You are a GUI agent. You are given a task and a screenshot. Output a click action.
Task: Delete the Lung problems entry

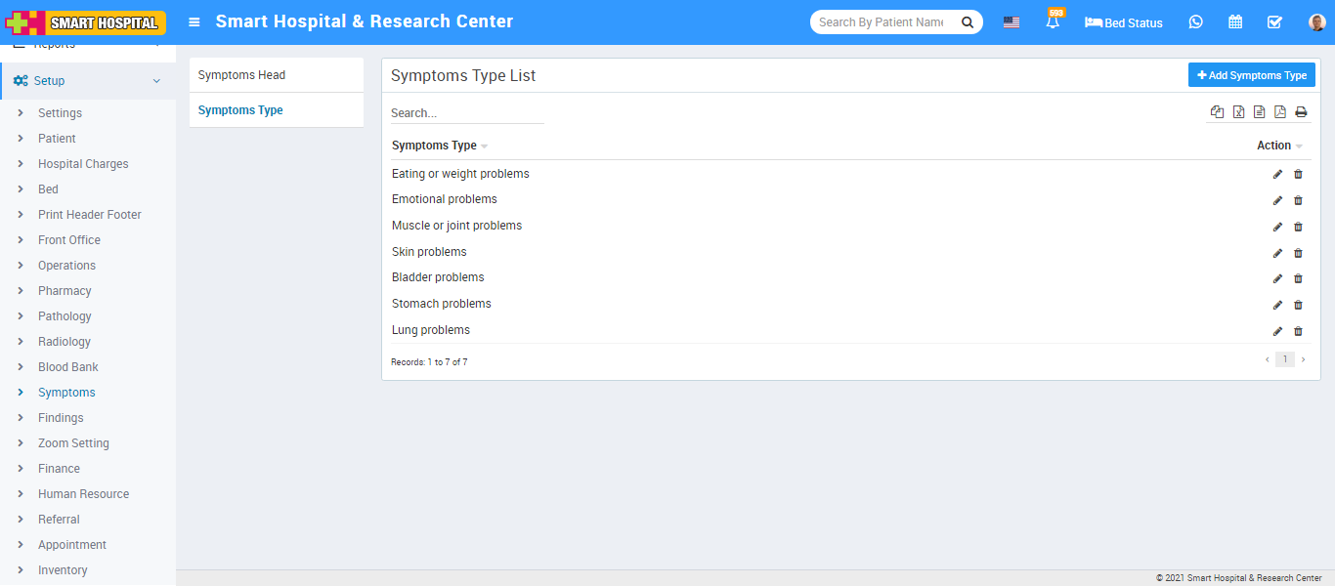click(1298, 331)
